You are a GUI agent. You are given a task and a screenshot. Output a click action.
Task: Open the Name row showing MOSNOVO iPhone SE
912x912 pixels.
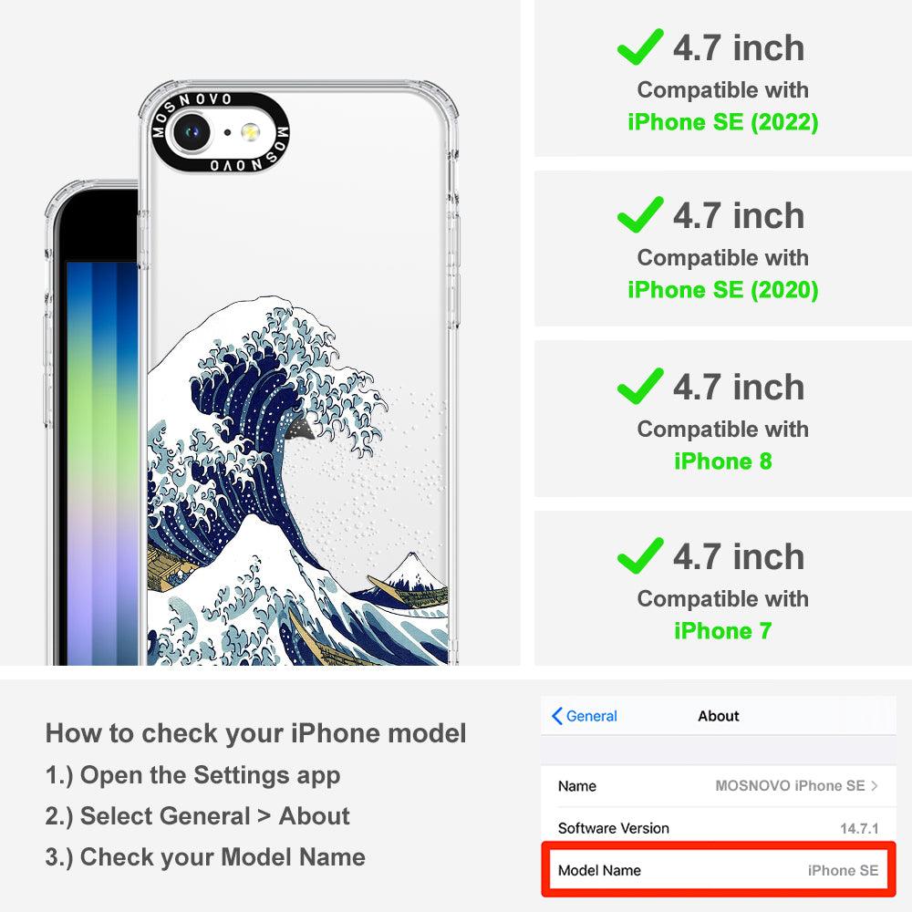(719, 786)
